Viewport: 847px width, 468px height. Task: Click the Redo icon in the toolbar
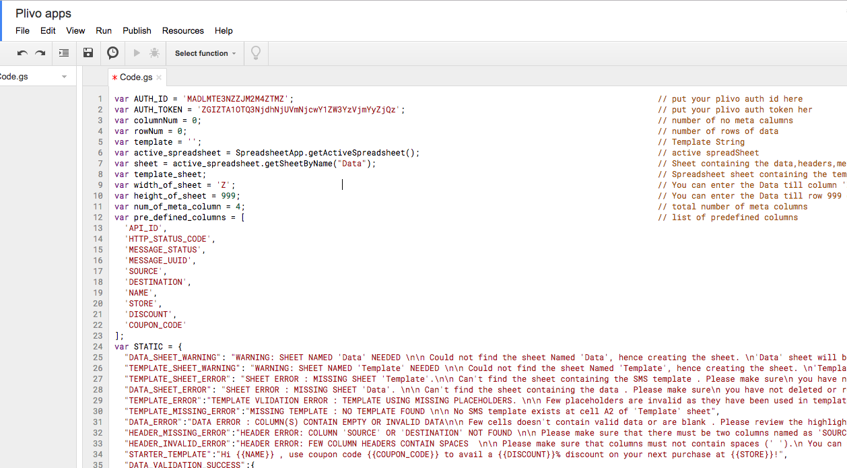(x=39, y=53)
